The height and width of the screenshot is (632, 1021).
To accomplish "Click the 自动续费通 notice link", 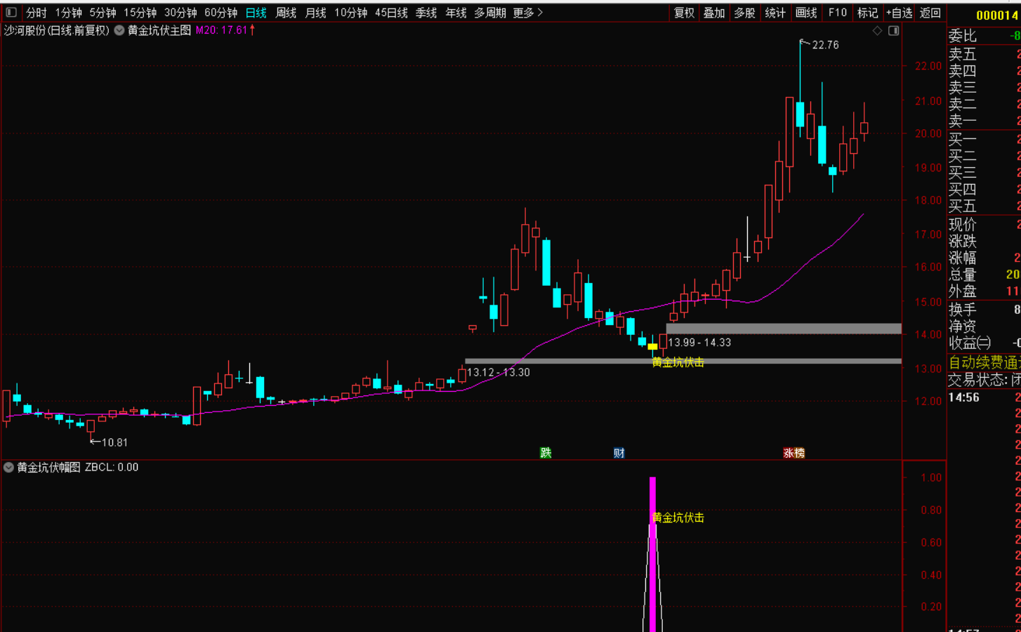I will click(x=984, y=362).
